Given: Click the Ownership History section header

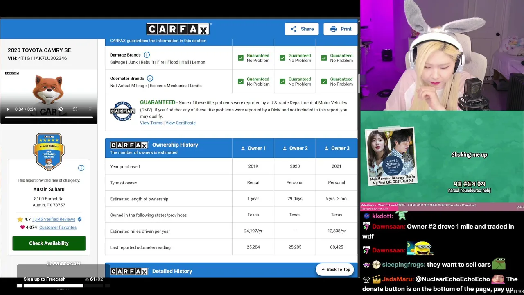Looking at the screenshot, I should click(x=168, y=148).
